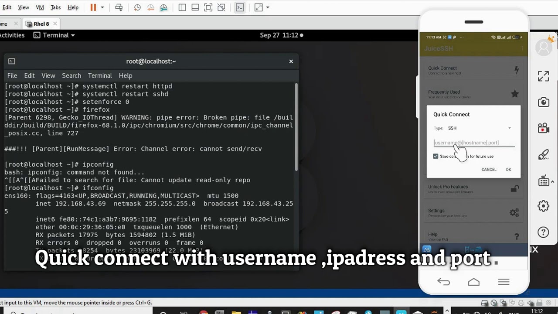The width and height of the screenshot is (558, 314).
Task: Open the Terminal app menu in the top bar
Action: 54,35
